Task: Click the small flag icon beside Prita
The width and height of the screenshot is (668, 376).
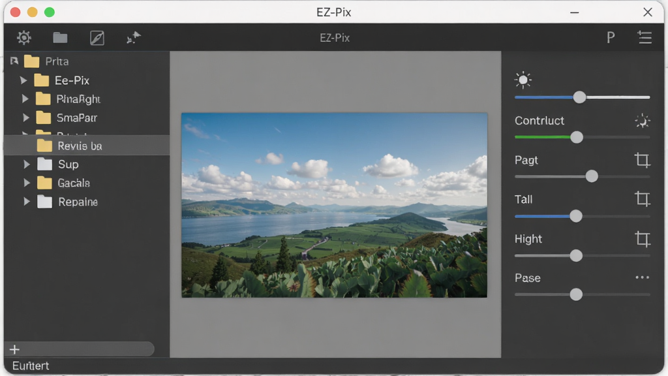Action: (x=14, y=61)
